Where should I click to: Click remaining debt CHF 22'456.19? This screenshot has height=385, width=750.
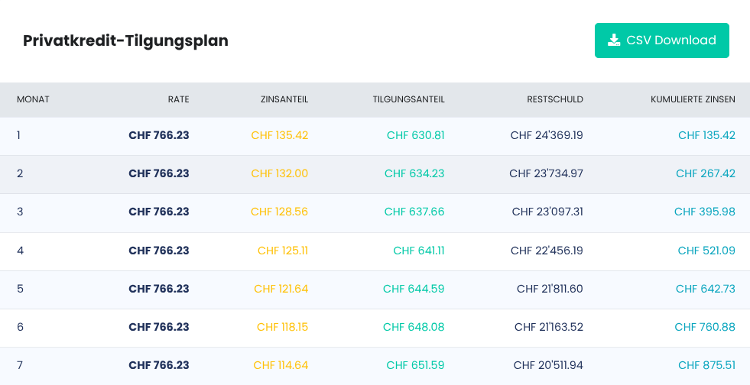coord(547,251)
